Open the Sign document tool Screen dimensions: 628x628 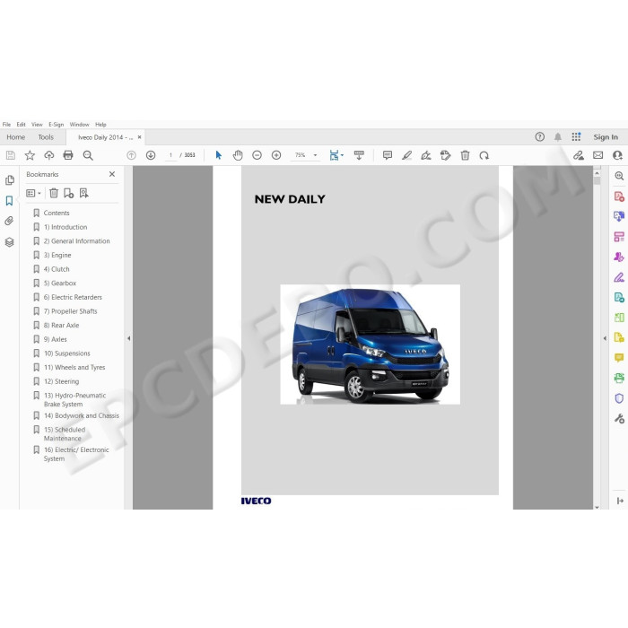(426, 155)
